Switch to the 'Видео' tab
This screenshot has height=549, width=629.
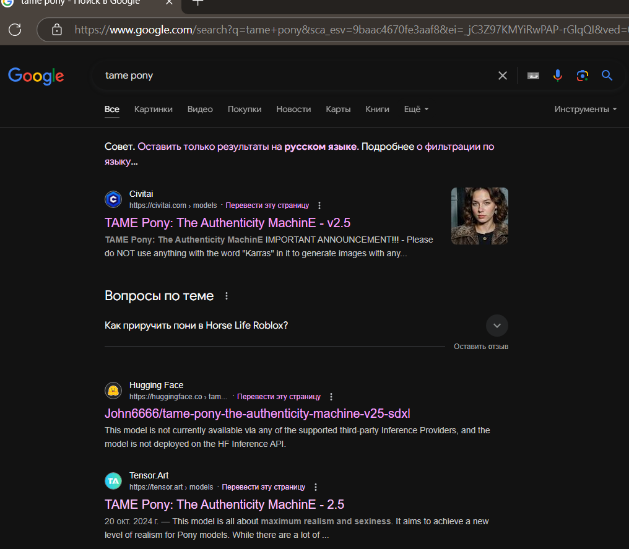coord(200,109)
